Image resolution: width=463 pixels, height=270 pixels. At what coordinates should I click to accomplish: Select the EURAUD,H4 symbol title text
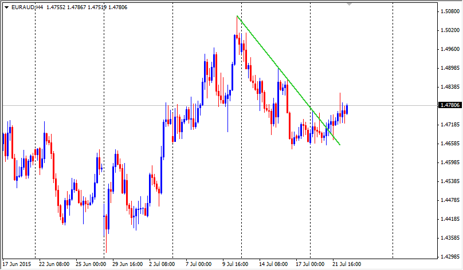[x=27, y=7]
